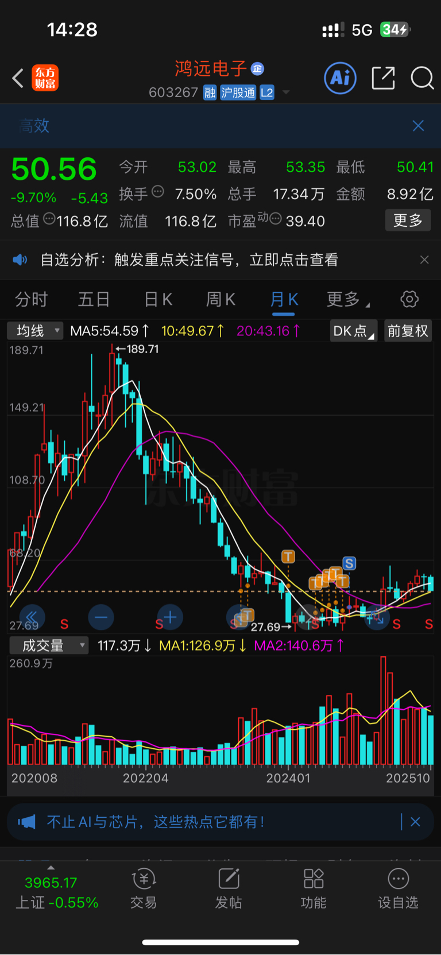The image size is (441, 955).
Task: Tap the blue S signal marker on chart
Action: pos(349,563)
